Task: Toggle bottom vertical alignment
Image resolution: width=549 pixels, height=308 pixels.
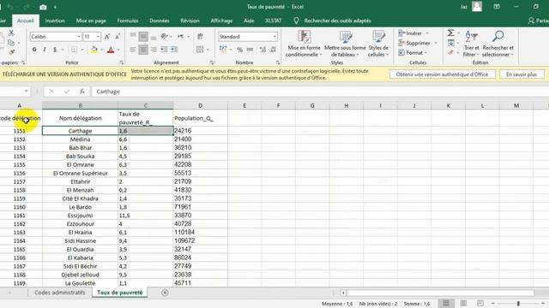Action: (x=154, y=36)
